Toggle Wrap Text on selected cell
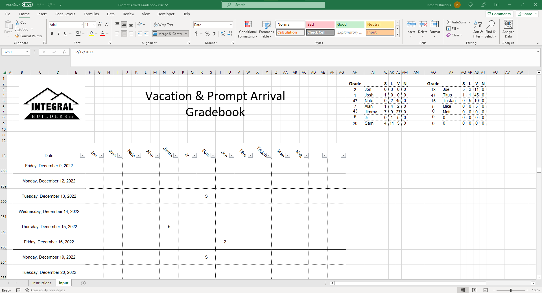 (x=163, y=25)
